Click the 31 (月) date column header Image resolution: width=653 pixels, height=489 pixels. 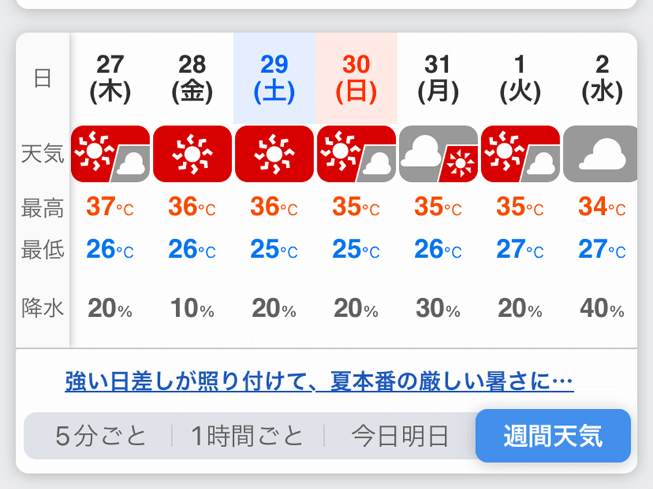(438, 78)
